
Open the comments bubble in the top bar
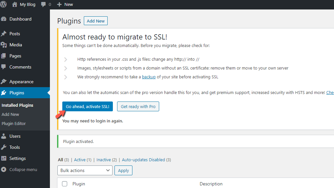43,4
